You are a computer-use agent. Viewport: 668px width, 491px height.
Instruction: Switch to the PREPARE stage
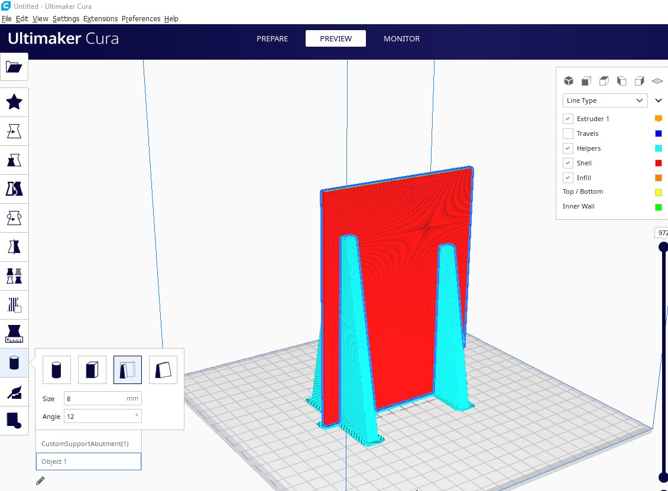pos(273,39)
